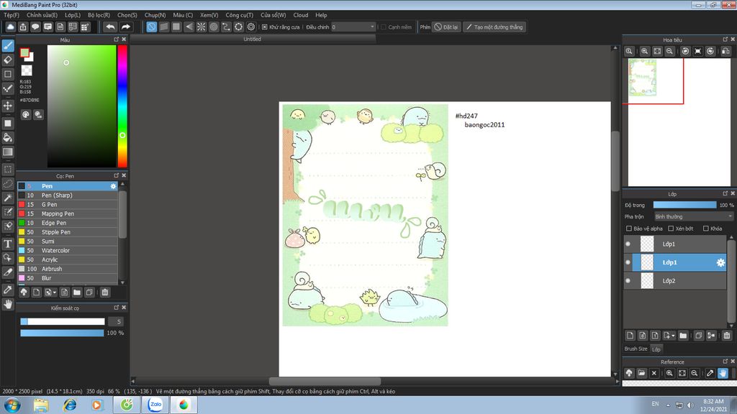Add a layer folder in layer panel
This screenshot has width=737, height=414.
[683, 335]
